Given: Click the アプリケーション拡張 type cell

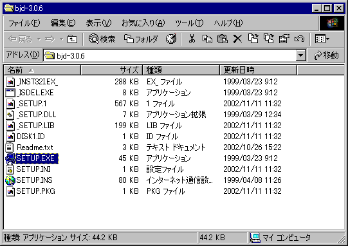Looking at the screenshot, I should coord(176,115).
